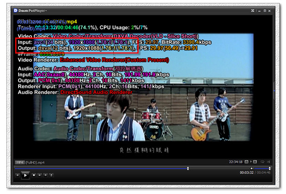Mute audio via the speaker icon
Viewport: 286px width, 194px height.
coord(251,168)
